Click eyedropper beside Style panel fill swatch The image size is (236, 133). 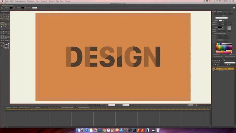223,21
